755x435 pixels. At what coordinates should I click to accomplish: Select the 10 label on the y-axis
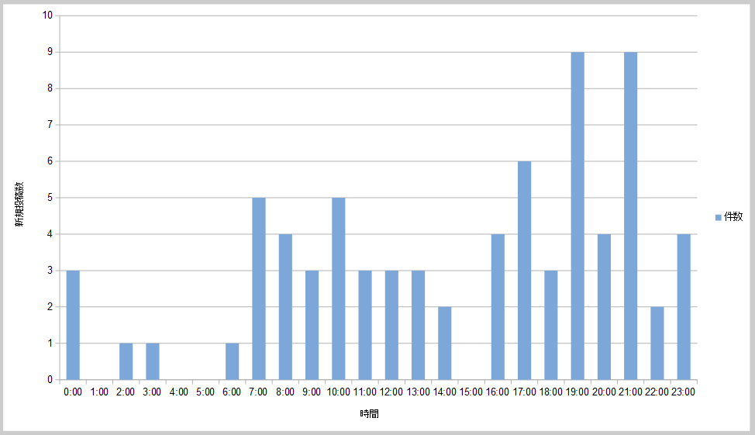[48, 16]
